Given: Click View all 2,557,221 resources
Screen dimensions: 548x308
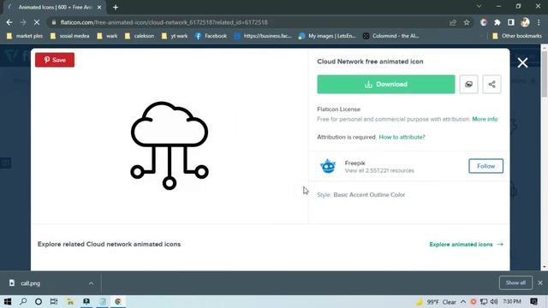Looking at the screenshot, I should (x=379, y=171).
